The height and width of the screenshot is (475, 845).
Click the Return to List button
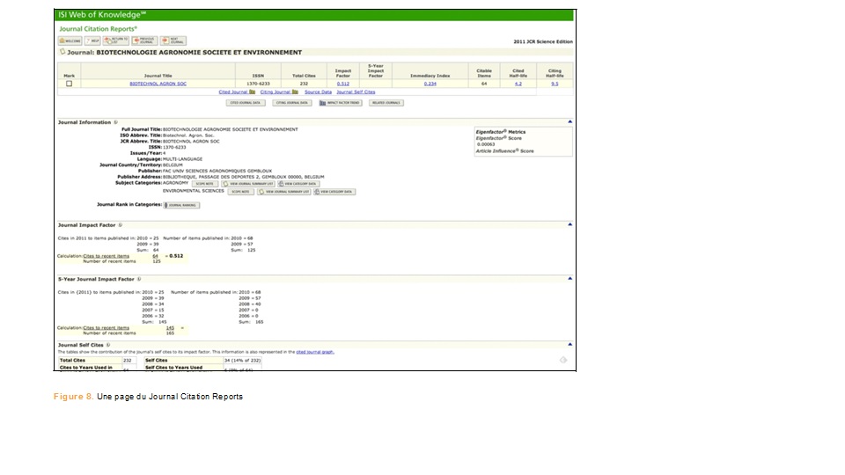click(116, 41)
